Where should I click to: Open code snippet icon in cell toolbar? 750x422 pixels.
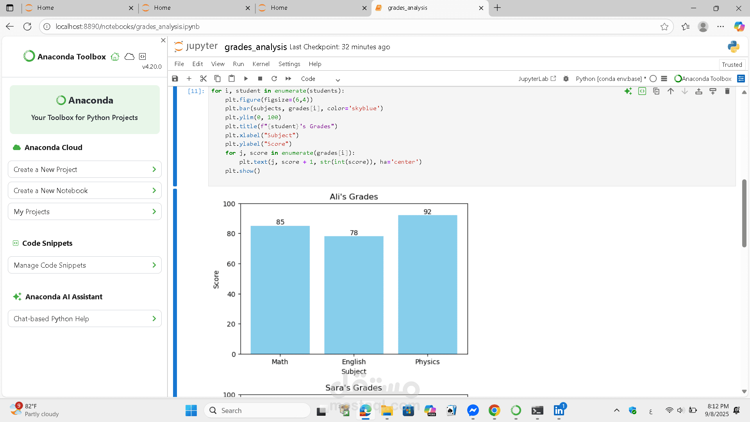click(x=642, y=91)
